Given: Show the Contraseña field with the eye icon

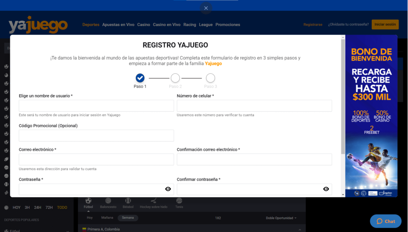Looking at the screenshot, I should click(168, 189).
